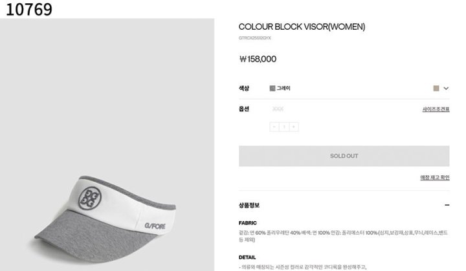The image size is (466, 271).
Task: Click the 옵션 option label
Action: tap(244, 109)
